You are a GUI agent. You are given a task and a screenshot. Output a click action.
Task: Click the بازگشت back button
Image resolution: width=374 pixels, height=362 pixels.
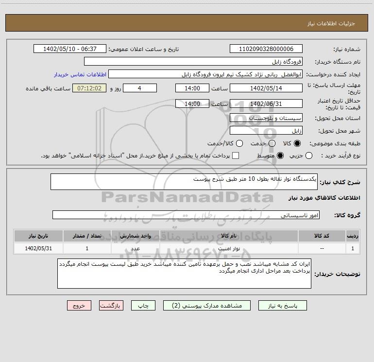pos(111,306)
